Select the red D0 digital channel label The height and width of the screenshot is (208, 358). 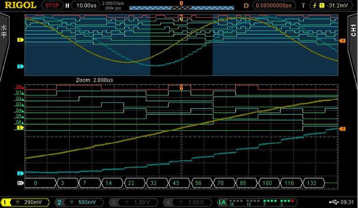tap(20, 87)
